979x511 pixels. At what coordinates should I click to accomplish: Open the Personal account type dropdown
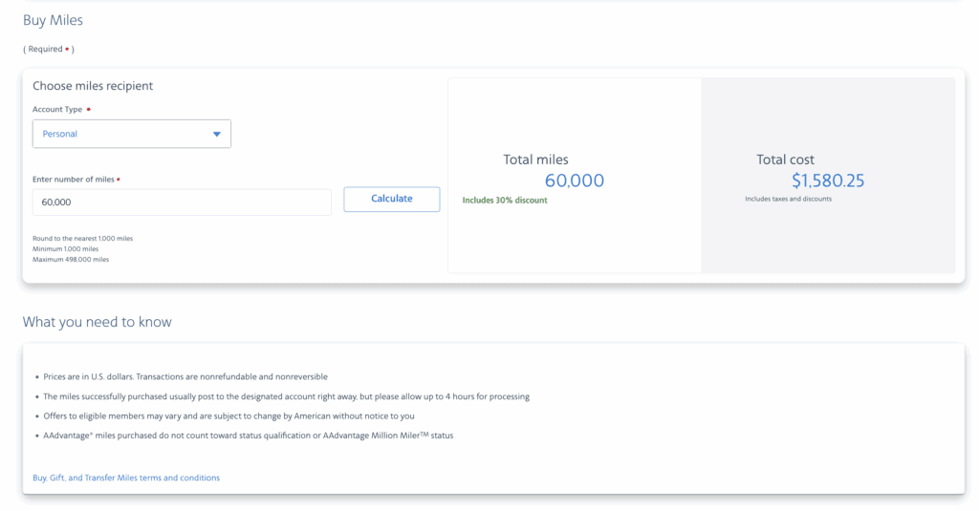132,135
